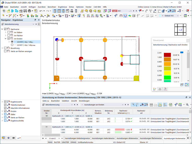
Task: Click the Excel export icon in results table toolbar
Action: click(x=171, y=105)
